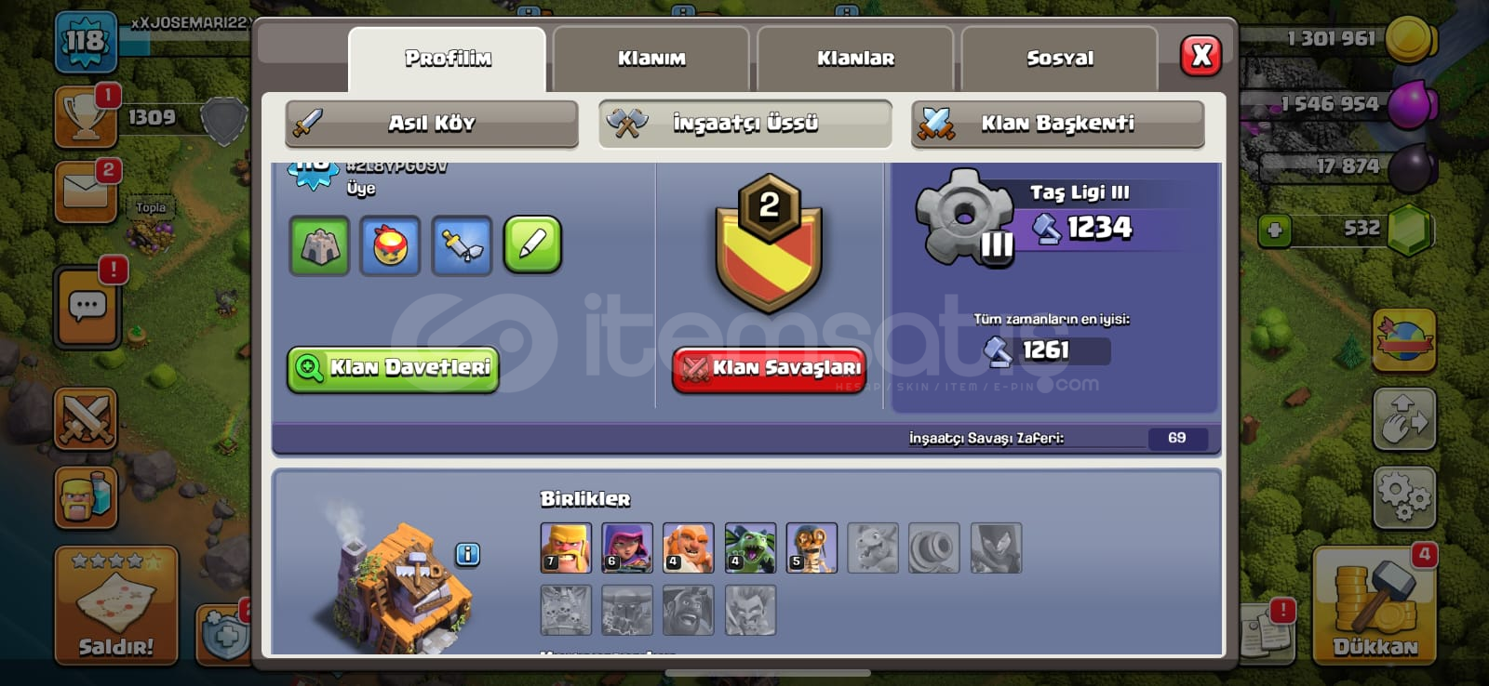1489x686 pixels.
Task: Switch to the Klanım tab
Action: (651, 59)
